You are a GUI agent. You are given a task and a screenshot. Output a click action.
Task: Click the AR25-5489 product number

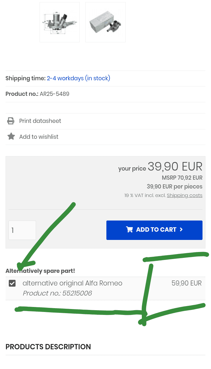point(55,94)
